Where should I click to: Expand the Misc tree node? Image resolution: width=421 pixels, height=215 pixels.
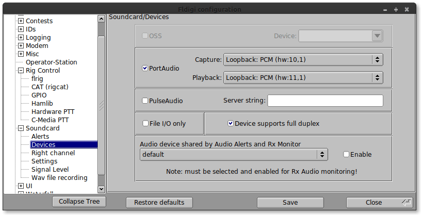pyautogui.click(x=21, y=54)
